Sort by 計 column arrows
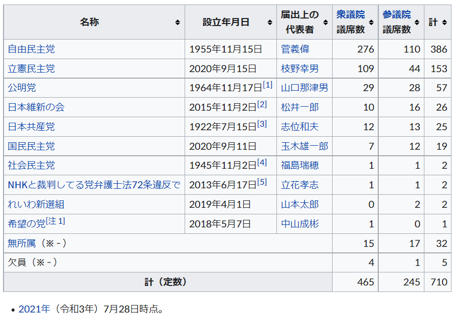 [x=444, y=22]
